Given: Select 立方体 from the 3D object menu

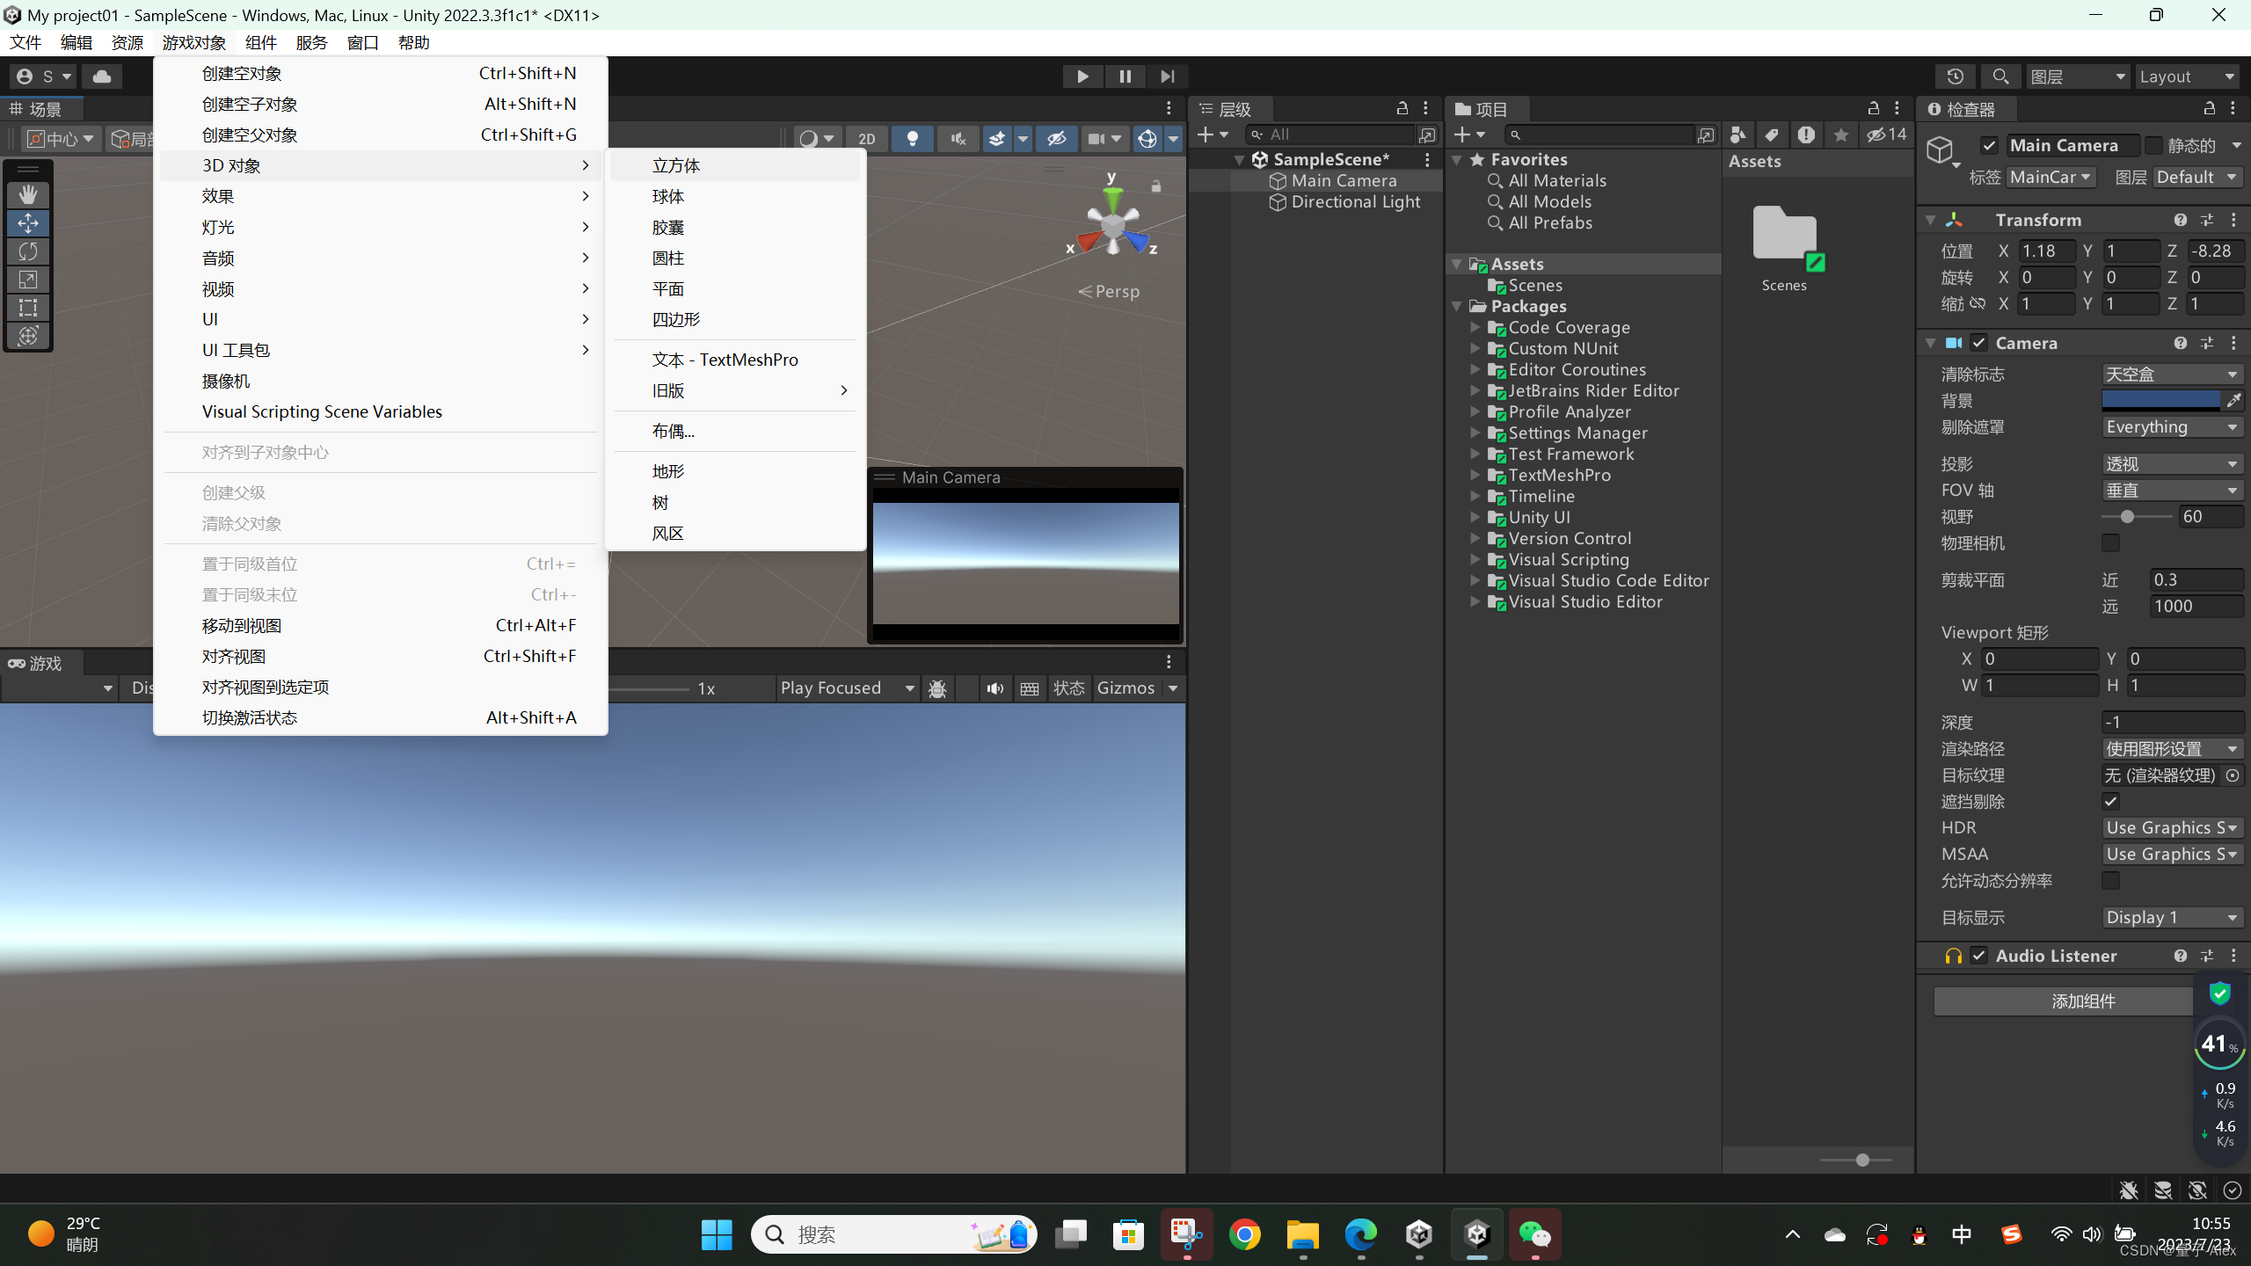Looking at the screenshot, I should (x=673, y=165).
